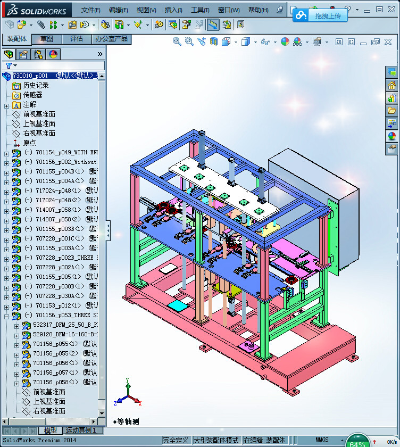Select the 原点 origin tree item
Screen dimensions: 400x447
[x=29, y=143]
